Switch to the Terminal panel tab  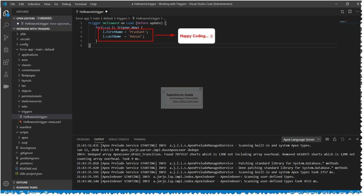coord(140,139)
